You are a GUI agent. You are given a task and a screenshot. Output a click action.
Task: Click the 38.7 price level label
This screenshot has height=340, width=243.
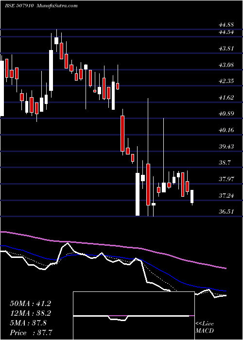225,163
